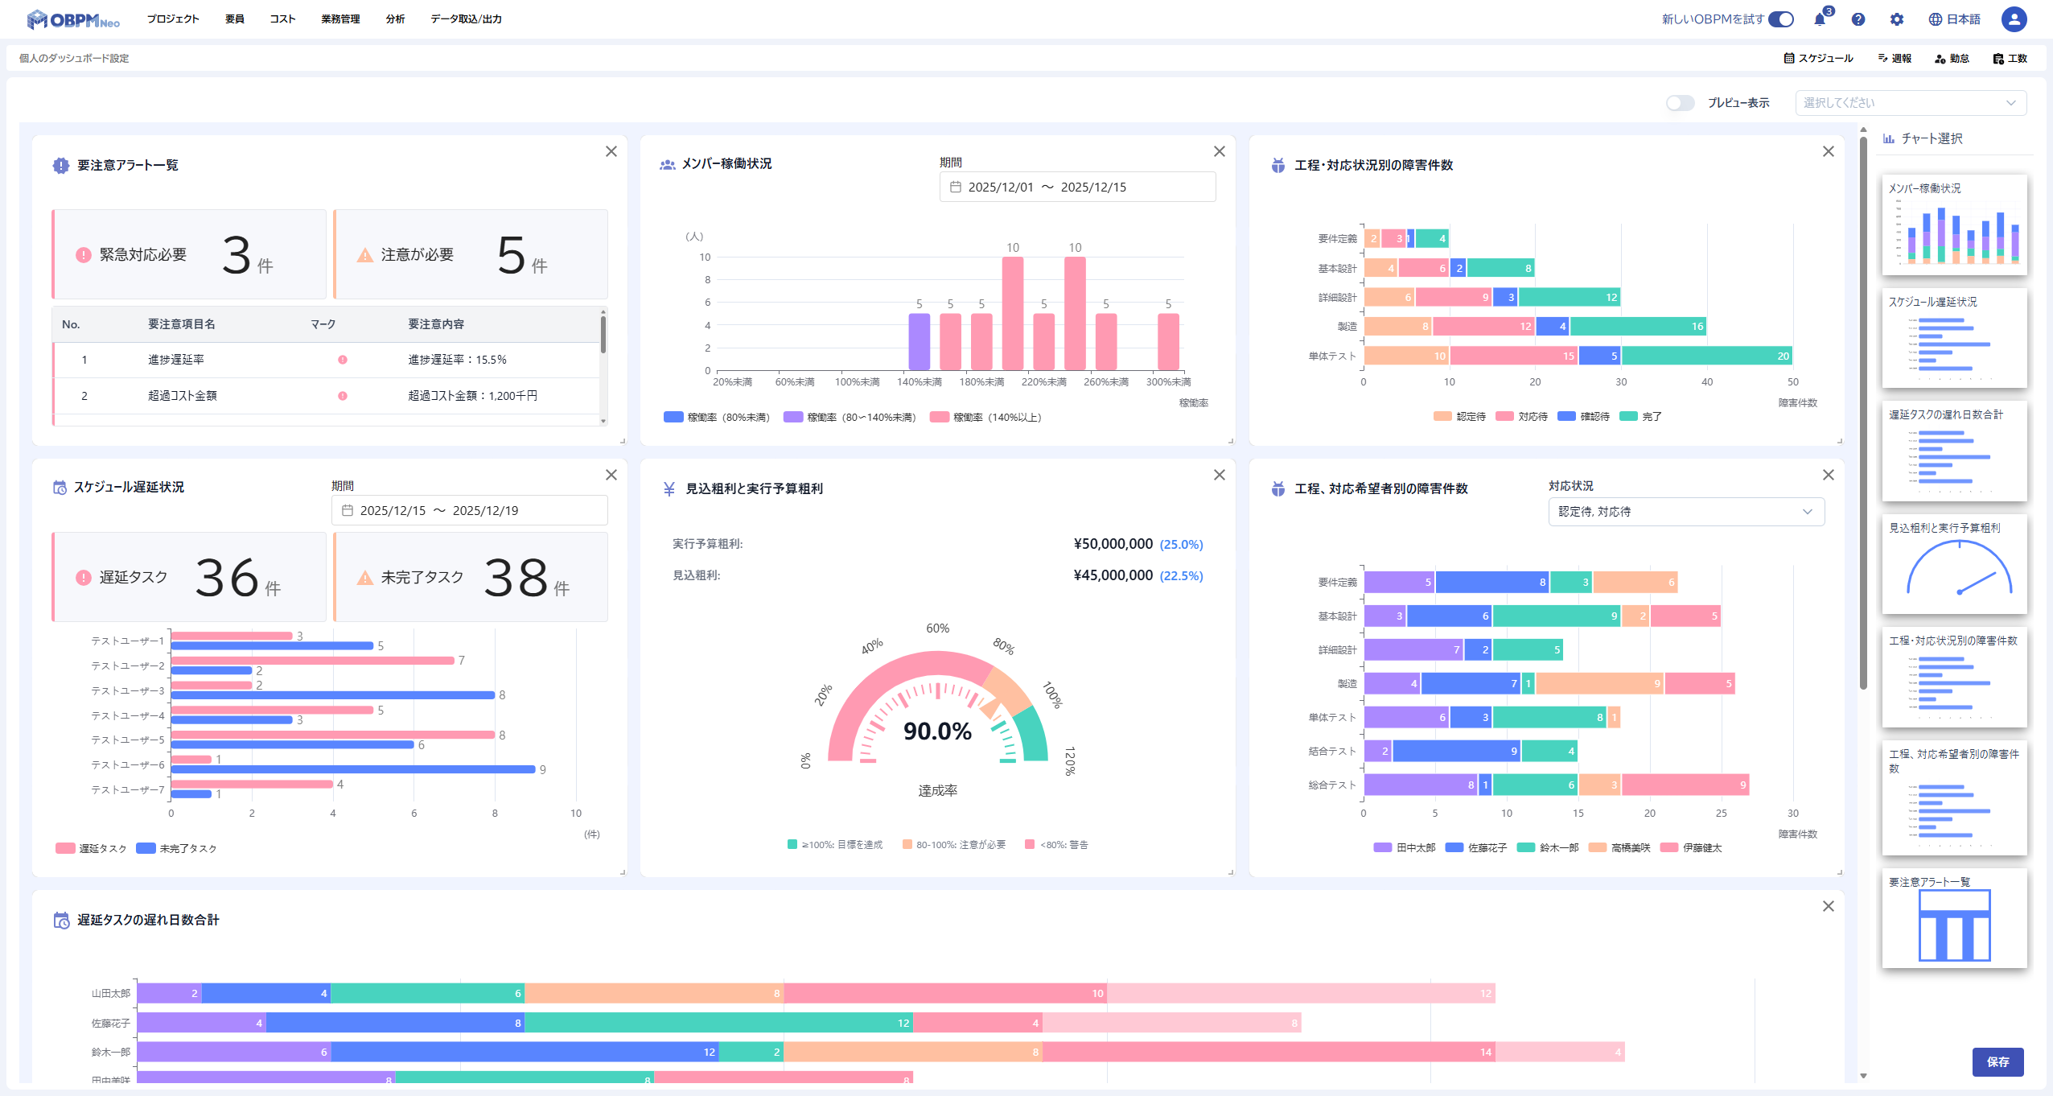2053x1096 pixels.
Task: Open the notifications bell icon
Action: (x=1820, y=19)
